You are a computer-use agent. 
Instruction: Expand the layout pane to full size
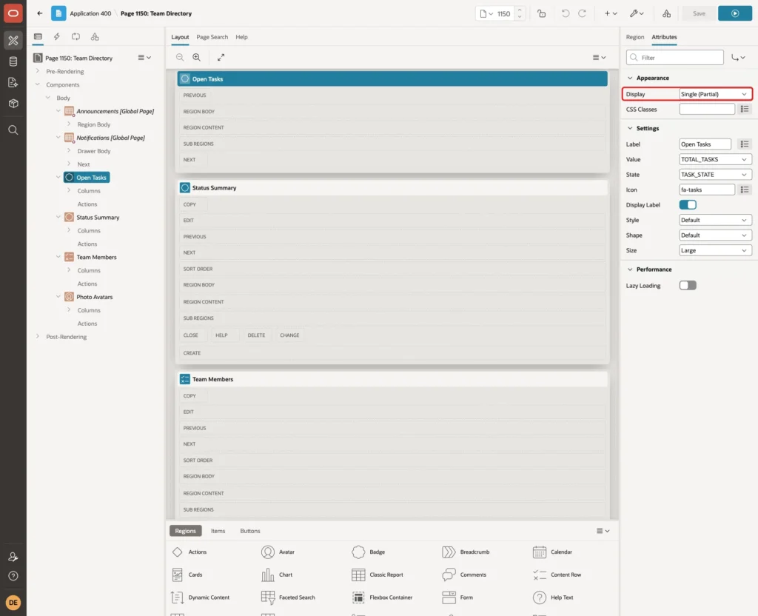pos(221,57)
